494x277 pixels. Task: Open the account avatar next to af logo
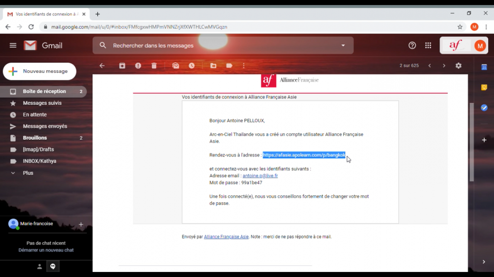480,46
